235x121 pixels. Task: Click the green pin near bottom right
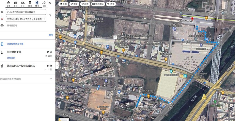[215, 102]
